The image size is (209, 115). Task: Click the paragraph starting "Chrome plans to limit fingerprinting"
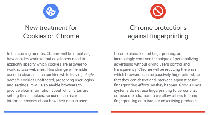click(157, 77)
